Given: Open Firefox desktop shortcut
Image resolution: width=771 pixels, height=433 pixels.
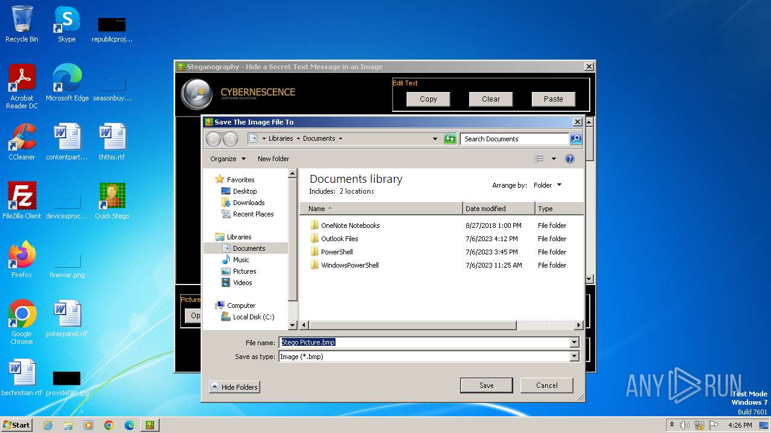Looking at the screenshot, I should 22,260.
